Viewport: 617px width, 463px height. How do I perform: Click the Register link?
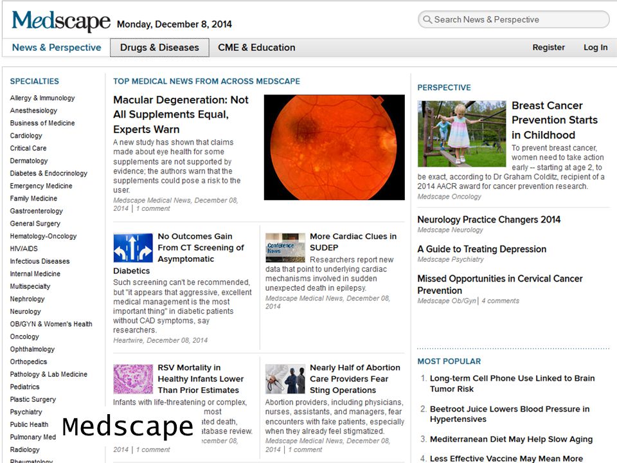548,47
